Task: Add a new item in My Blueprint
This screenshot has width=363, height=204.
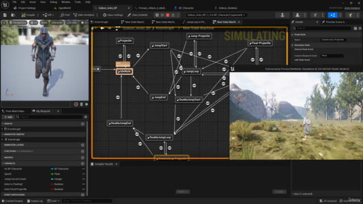Action: click(x=8, y=117)
